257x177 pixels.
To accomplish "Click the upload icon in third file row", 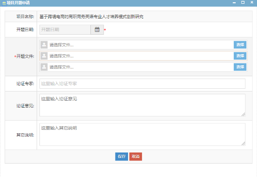I will 44,67.
